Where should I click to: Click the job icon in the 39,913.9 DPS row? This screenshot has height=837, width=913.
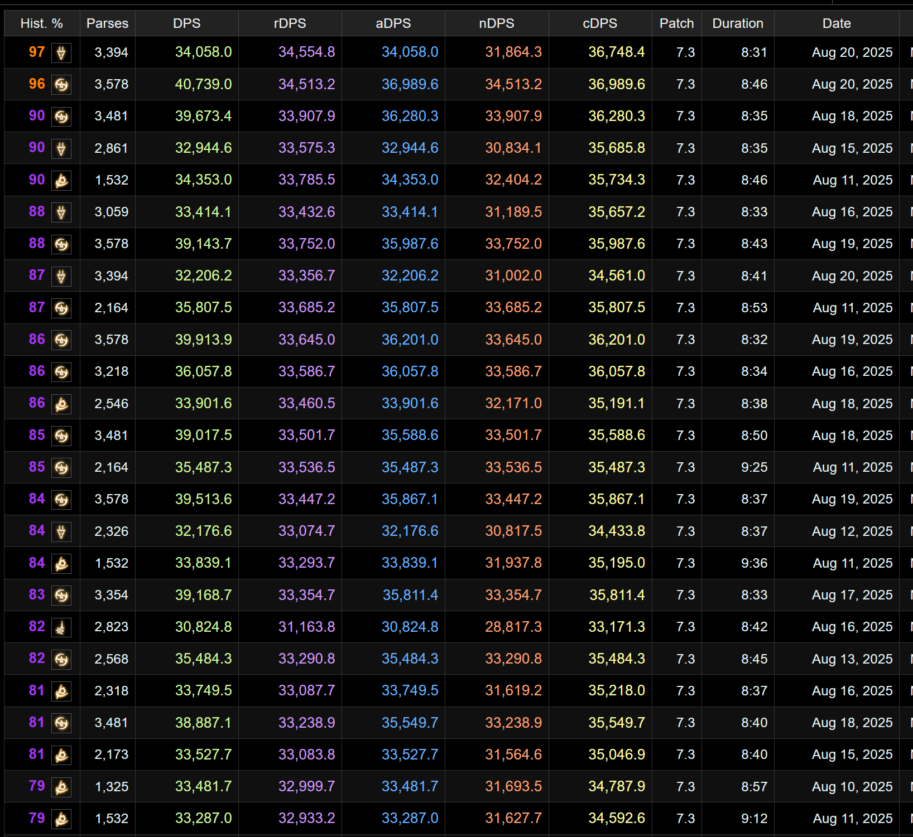click(61, 340)
